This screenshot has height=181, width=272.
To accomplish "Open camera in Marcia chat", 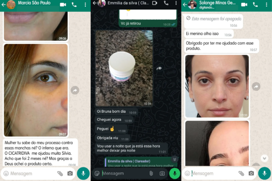I will tap(70, 173).
